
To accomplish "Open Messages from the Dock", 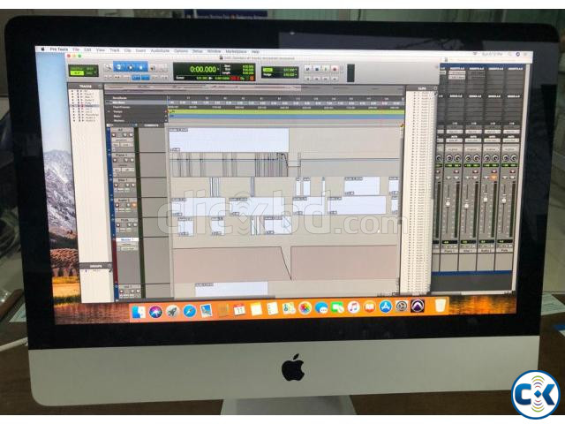I will (321, 308).
